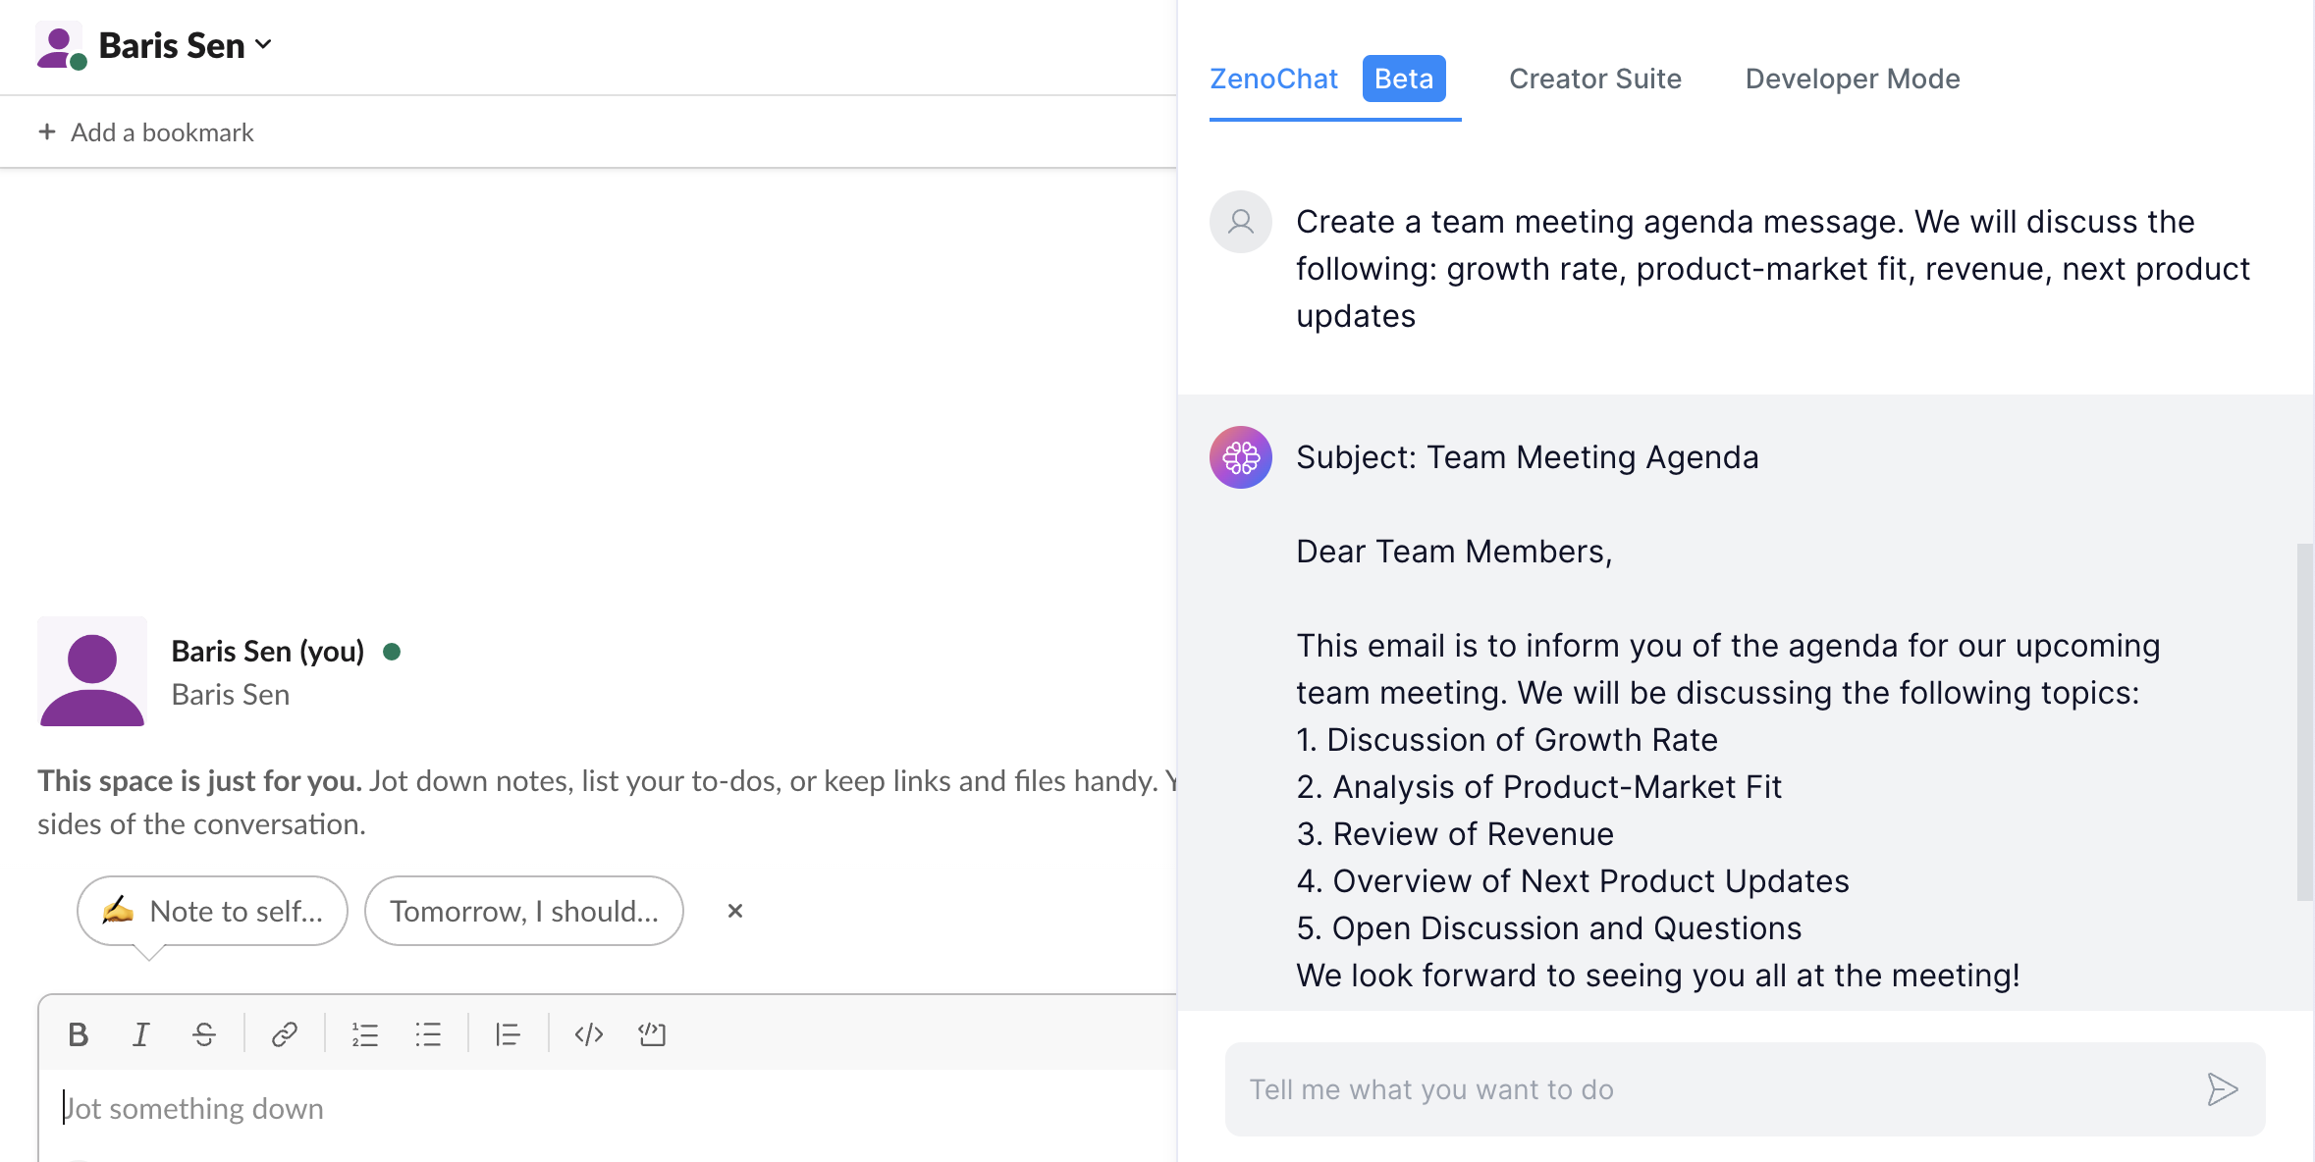Click '3. Review of Revenue' line
Viewport: 2315px width, 1162px height.
[x=1455, y=834]
